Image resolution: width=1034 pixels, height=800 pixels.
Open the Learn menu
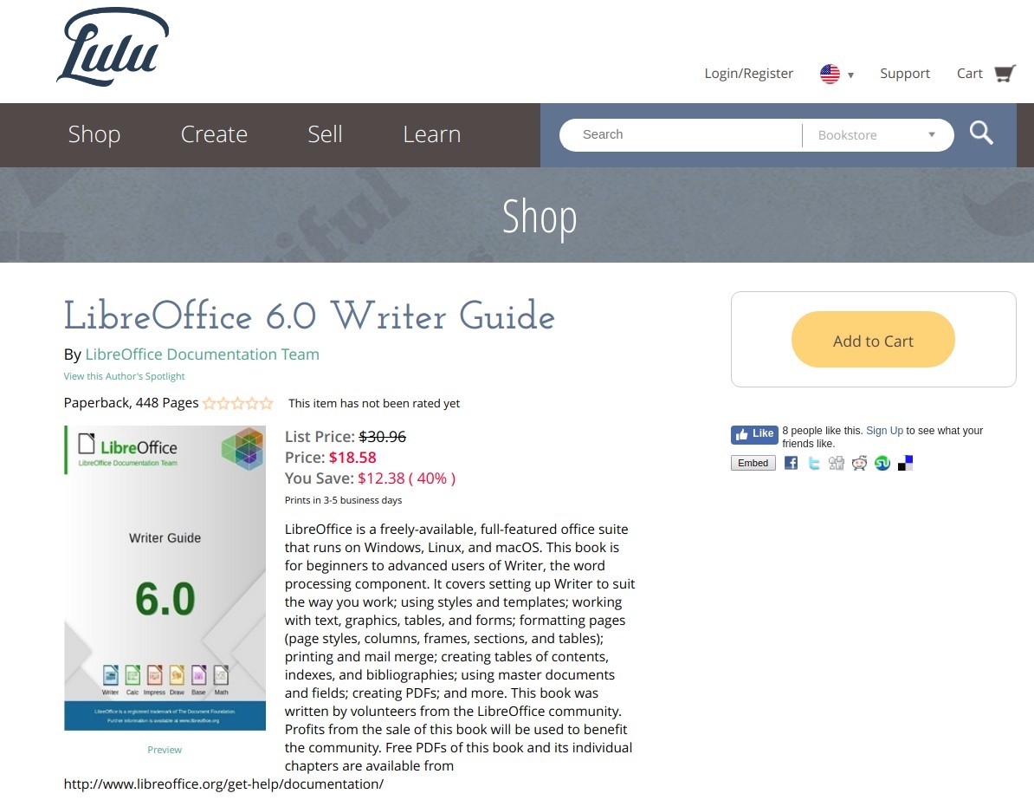tap(432, 134)
